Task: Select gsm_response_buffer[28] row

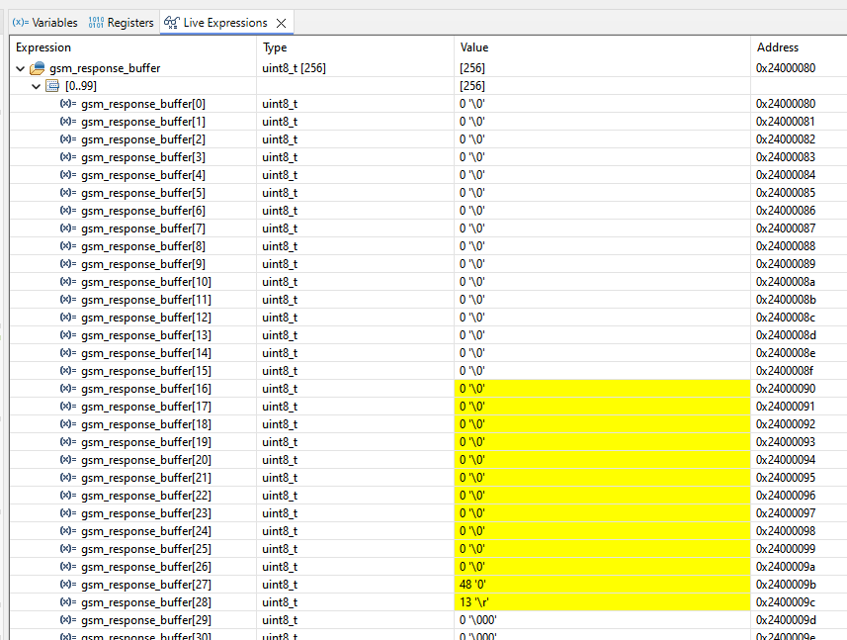Action: (x=428, y=603)
